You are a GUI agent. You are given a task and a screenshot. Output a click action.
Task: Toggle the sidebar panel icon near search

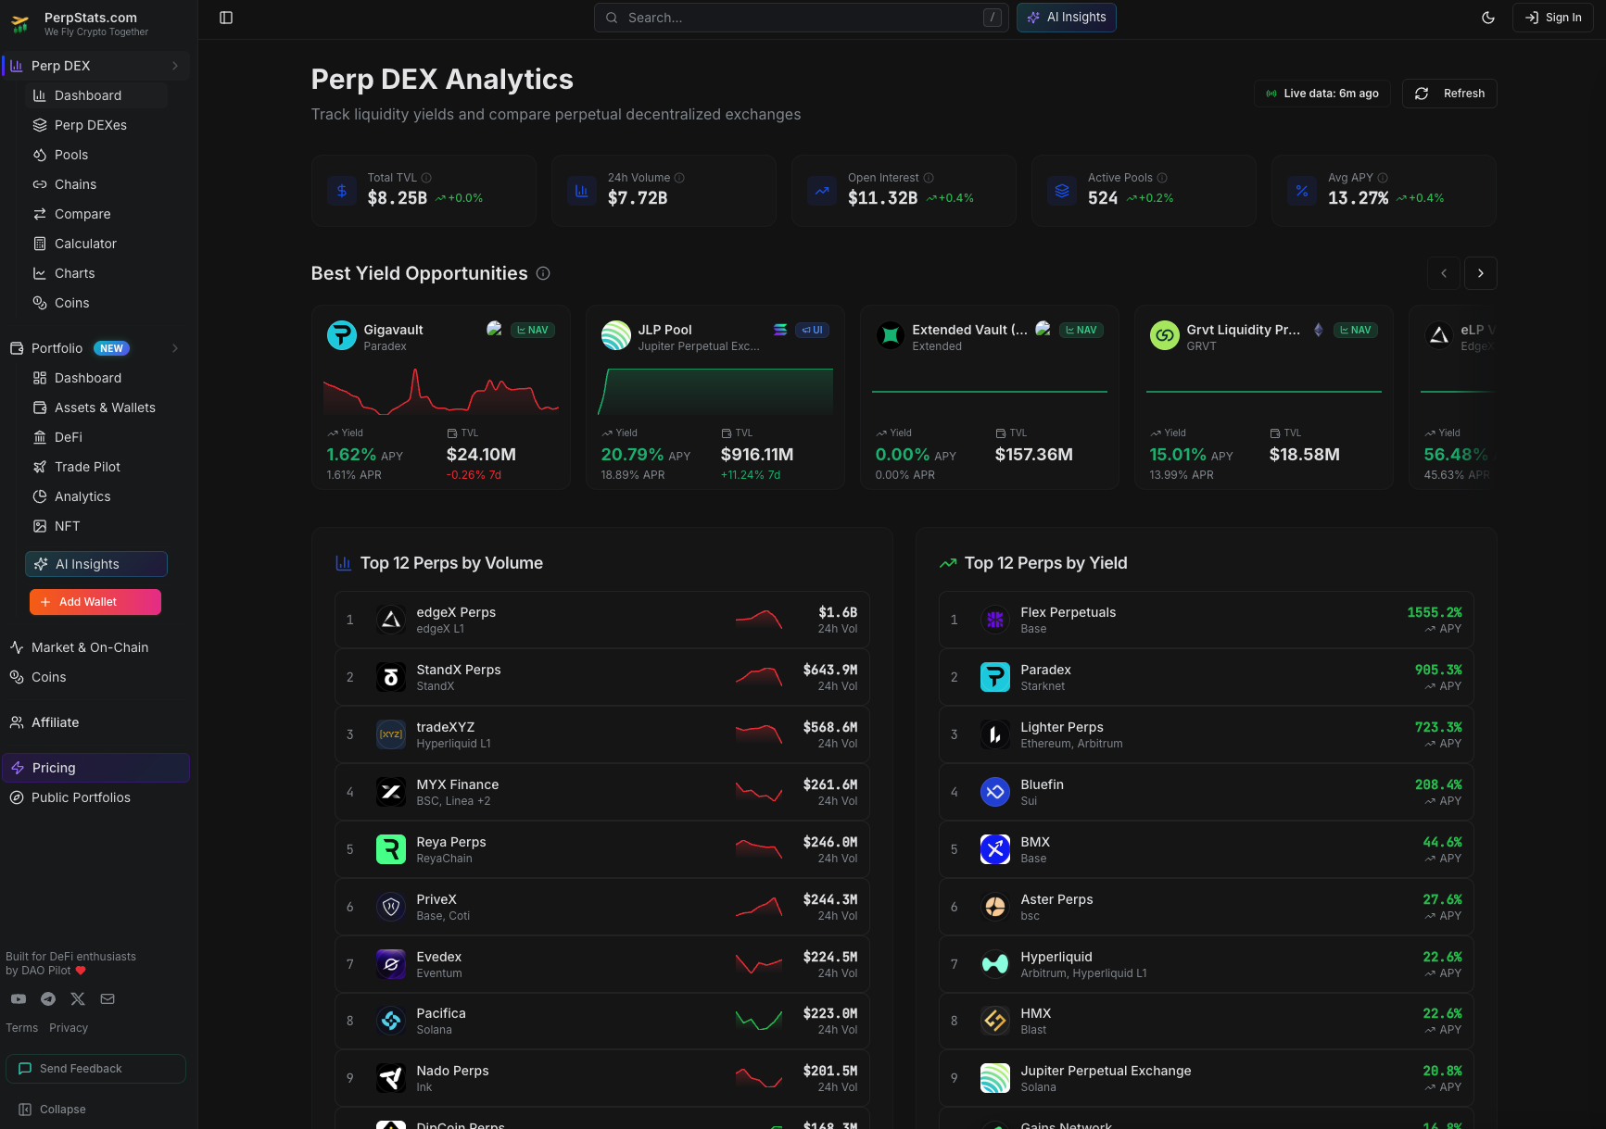[x=226, y=17]
